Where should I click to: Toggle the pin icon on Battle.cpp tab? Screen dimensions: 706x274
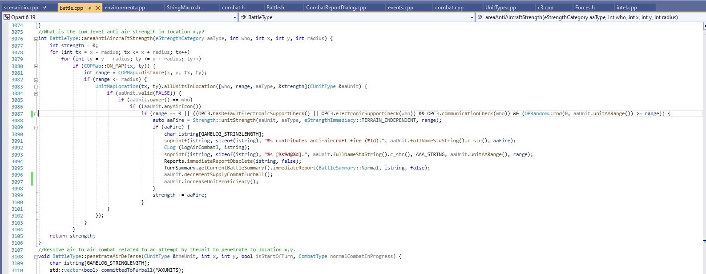pos(90,8)
